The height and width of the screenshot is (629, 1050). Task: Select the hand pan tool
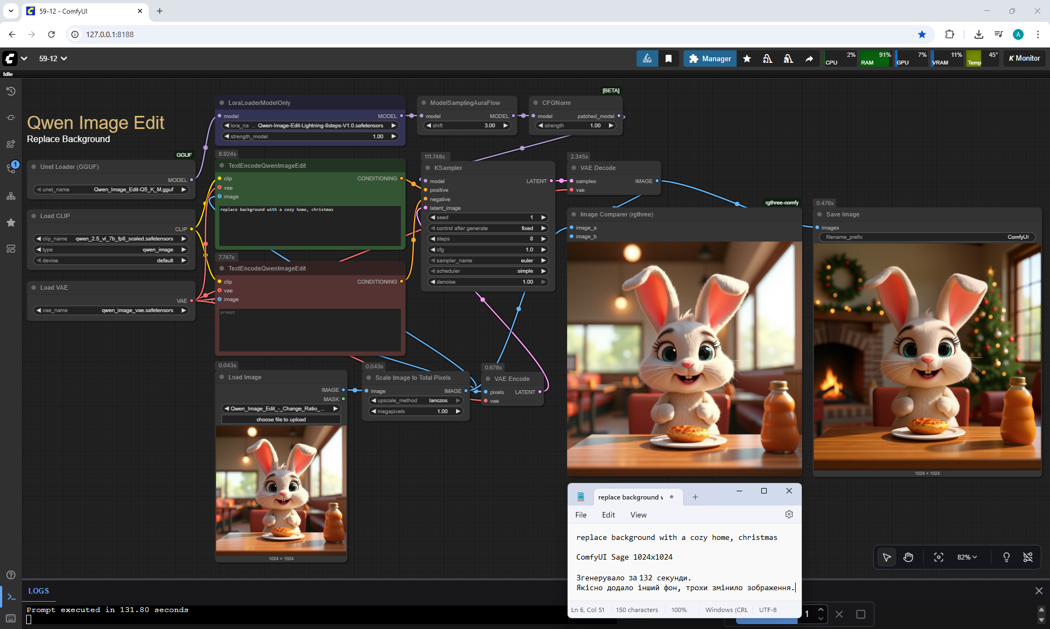pos(908,557)
